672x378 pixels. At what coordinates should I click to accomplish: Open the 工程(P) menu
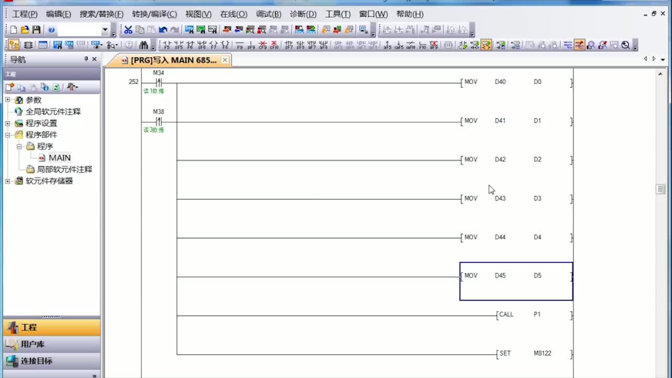click(x=25, y=14)
